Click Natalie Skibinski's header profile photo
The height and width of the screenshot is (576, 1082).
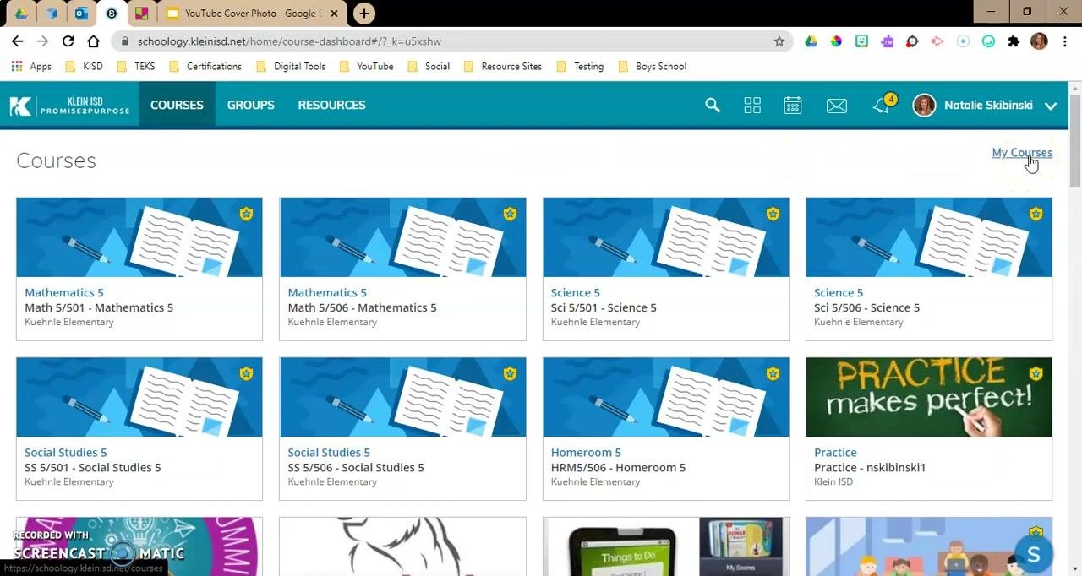924,105
